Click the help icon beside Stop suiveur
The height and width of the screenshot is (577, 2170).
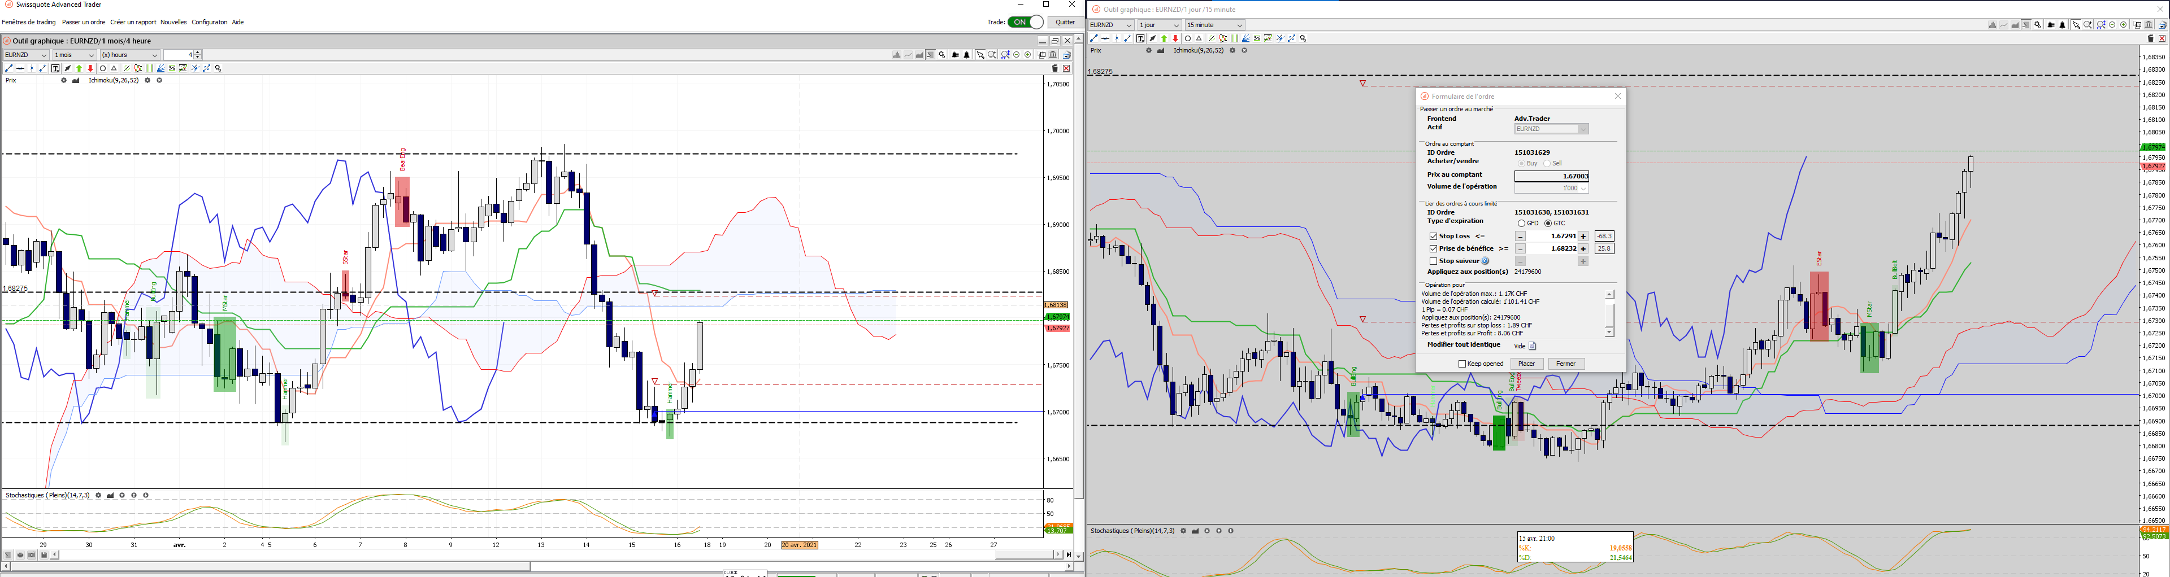point(1485,261)
